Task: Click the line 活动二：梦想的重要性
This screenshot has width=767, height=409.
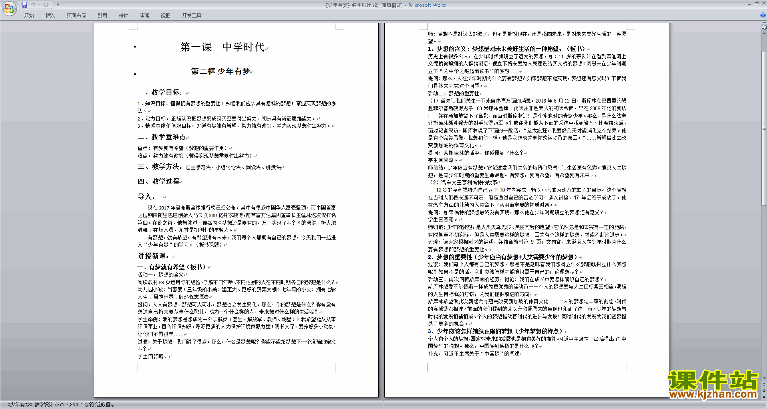Action: click(453, 94)
